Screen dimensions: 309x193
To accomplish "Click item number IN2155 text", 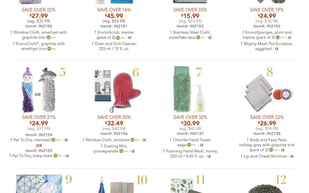I will point(39,151).
